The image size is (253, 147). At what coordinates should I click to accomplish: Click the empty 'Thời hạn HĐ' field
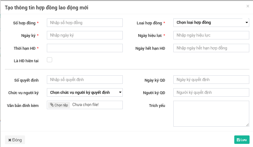[85, 48]
